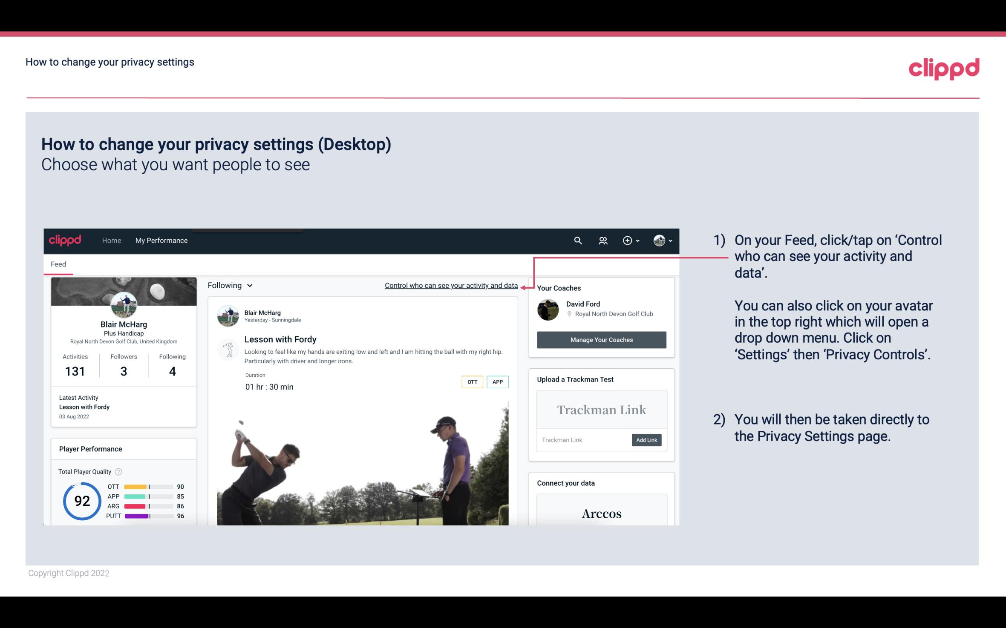Click the Trackman Link input field
This screenshot has width=1006, height=628.
tap(582, 439)
